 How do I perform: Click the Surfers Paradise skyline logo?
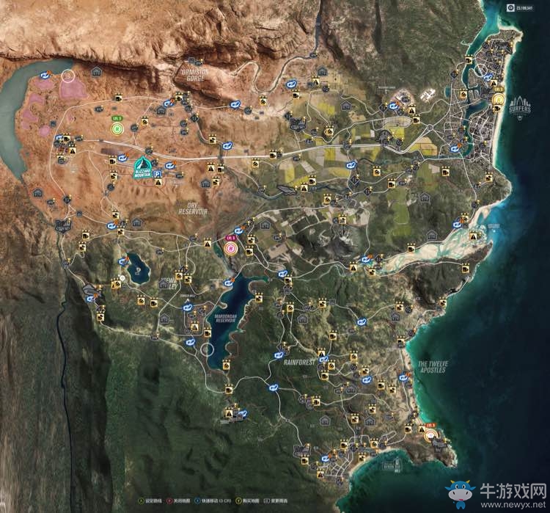520,107
